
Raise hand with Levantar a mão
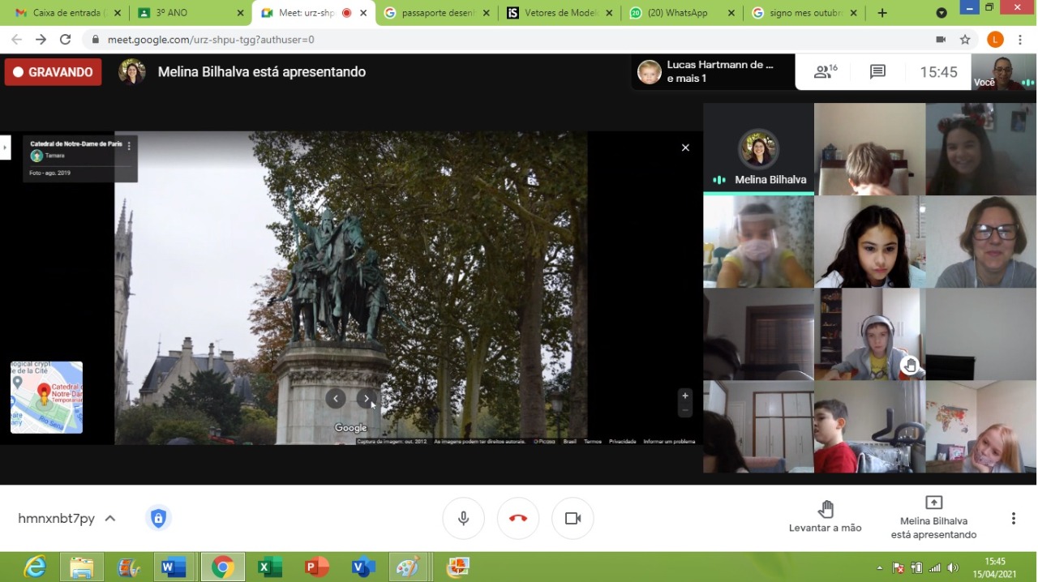click(825, 516)
